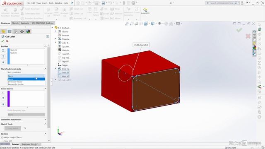The height and width of the screenshot is (149, 265).
Task: Collapse the Options section
Action: point(45,134)
